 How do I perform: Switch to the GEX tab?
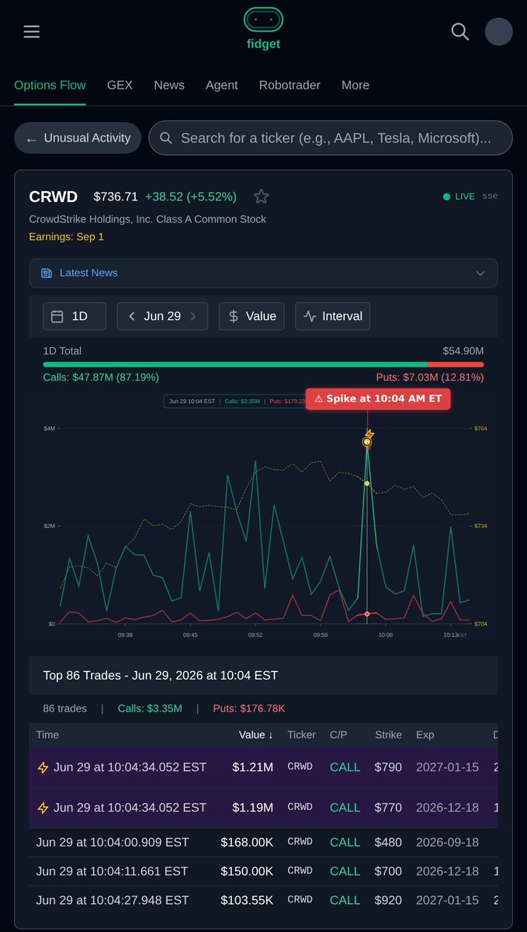tap(120, 85)
